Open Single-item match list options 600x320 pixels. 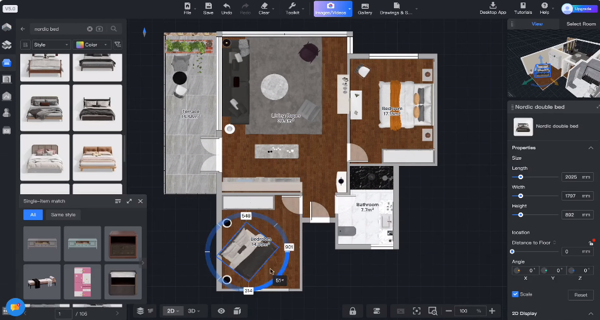point(118,201)
